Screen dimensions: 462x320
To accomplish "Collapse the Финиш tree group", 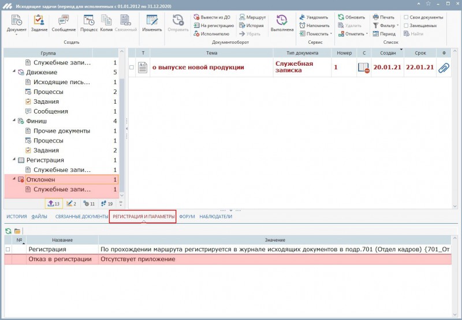I will [x=14, y=121].
